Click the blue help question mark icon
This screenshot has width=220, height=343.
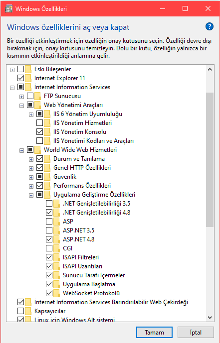click(x=209, y=27)
